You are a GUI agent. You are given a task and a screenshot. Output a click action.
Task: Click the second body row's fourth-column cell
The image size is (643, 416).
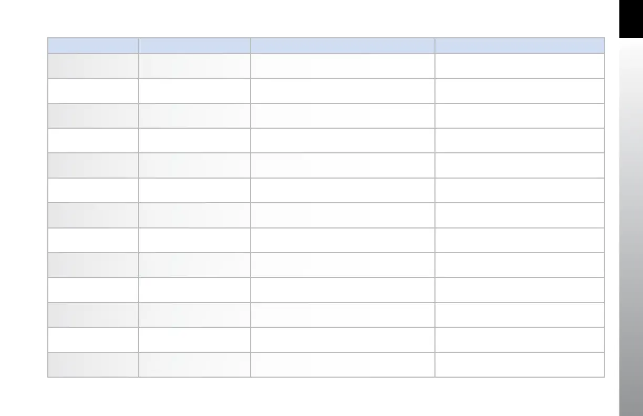click(520, 91)
